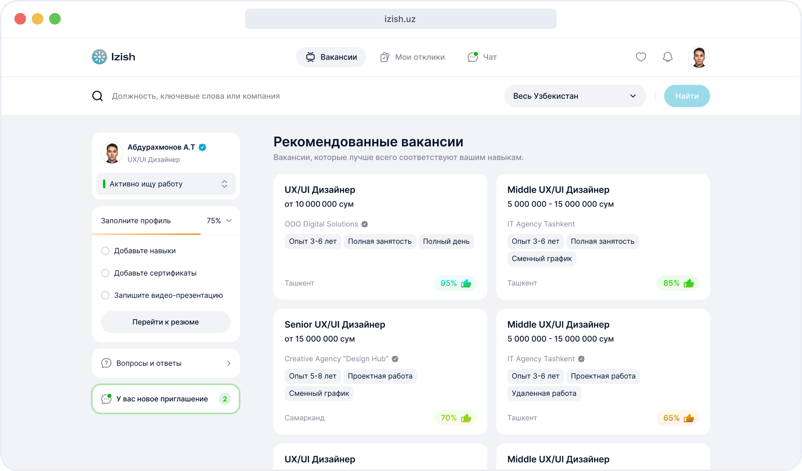Click verified badge next to Абдурахмонов А.Т
The width and height of the screenshot is (802, 471).
coord(203,147)
